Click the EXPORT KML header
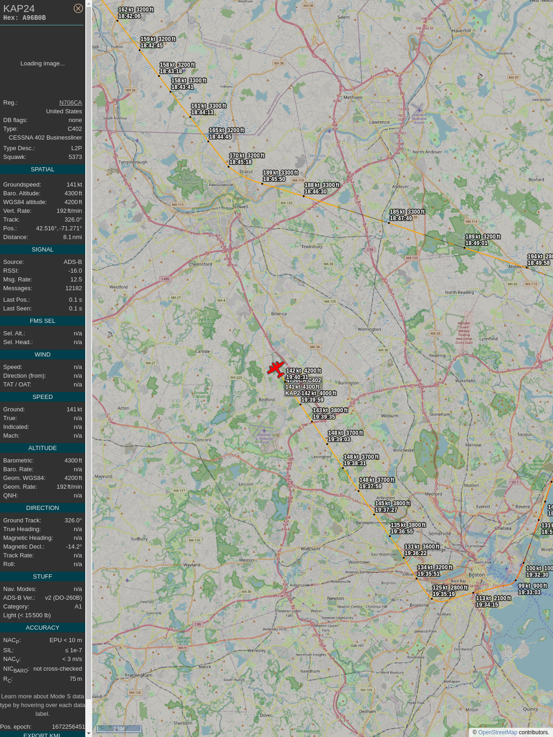 (x=42, y=734)
